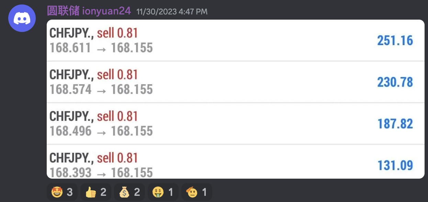Click the 168.496 → 168.155 price line
This screenshot has width=428, height=202.
[x=101, y=131]
